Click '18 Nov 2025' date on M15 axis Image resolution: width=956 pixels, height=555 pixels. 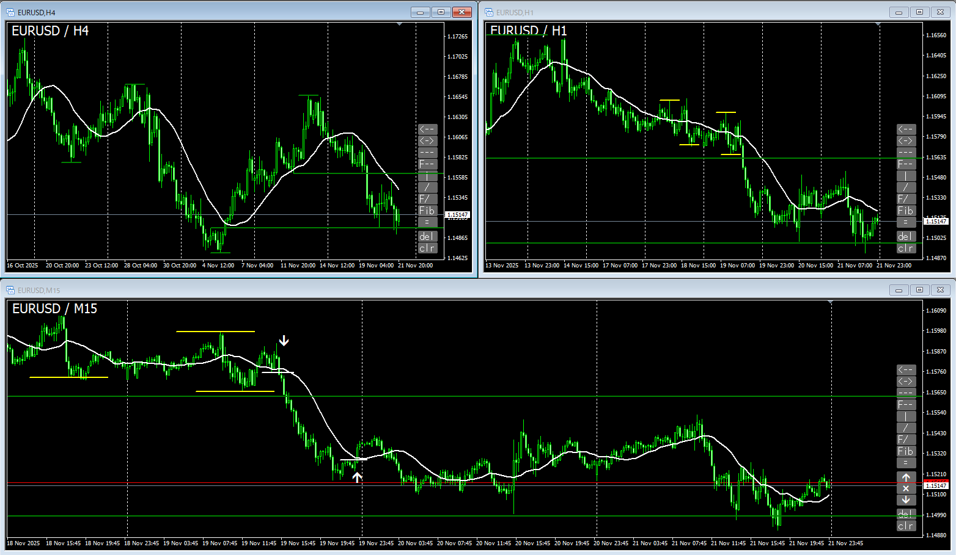23,543
